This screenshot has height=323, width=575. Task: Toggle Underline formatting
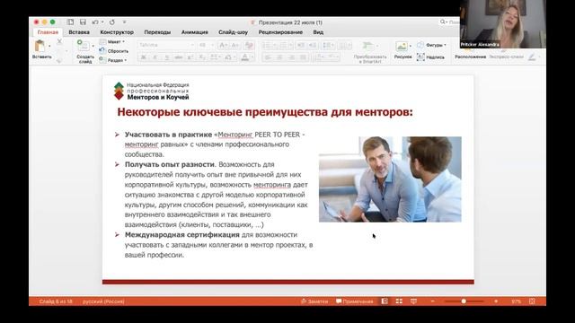click(x=166, y=57)
